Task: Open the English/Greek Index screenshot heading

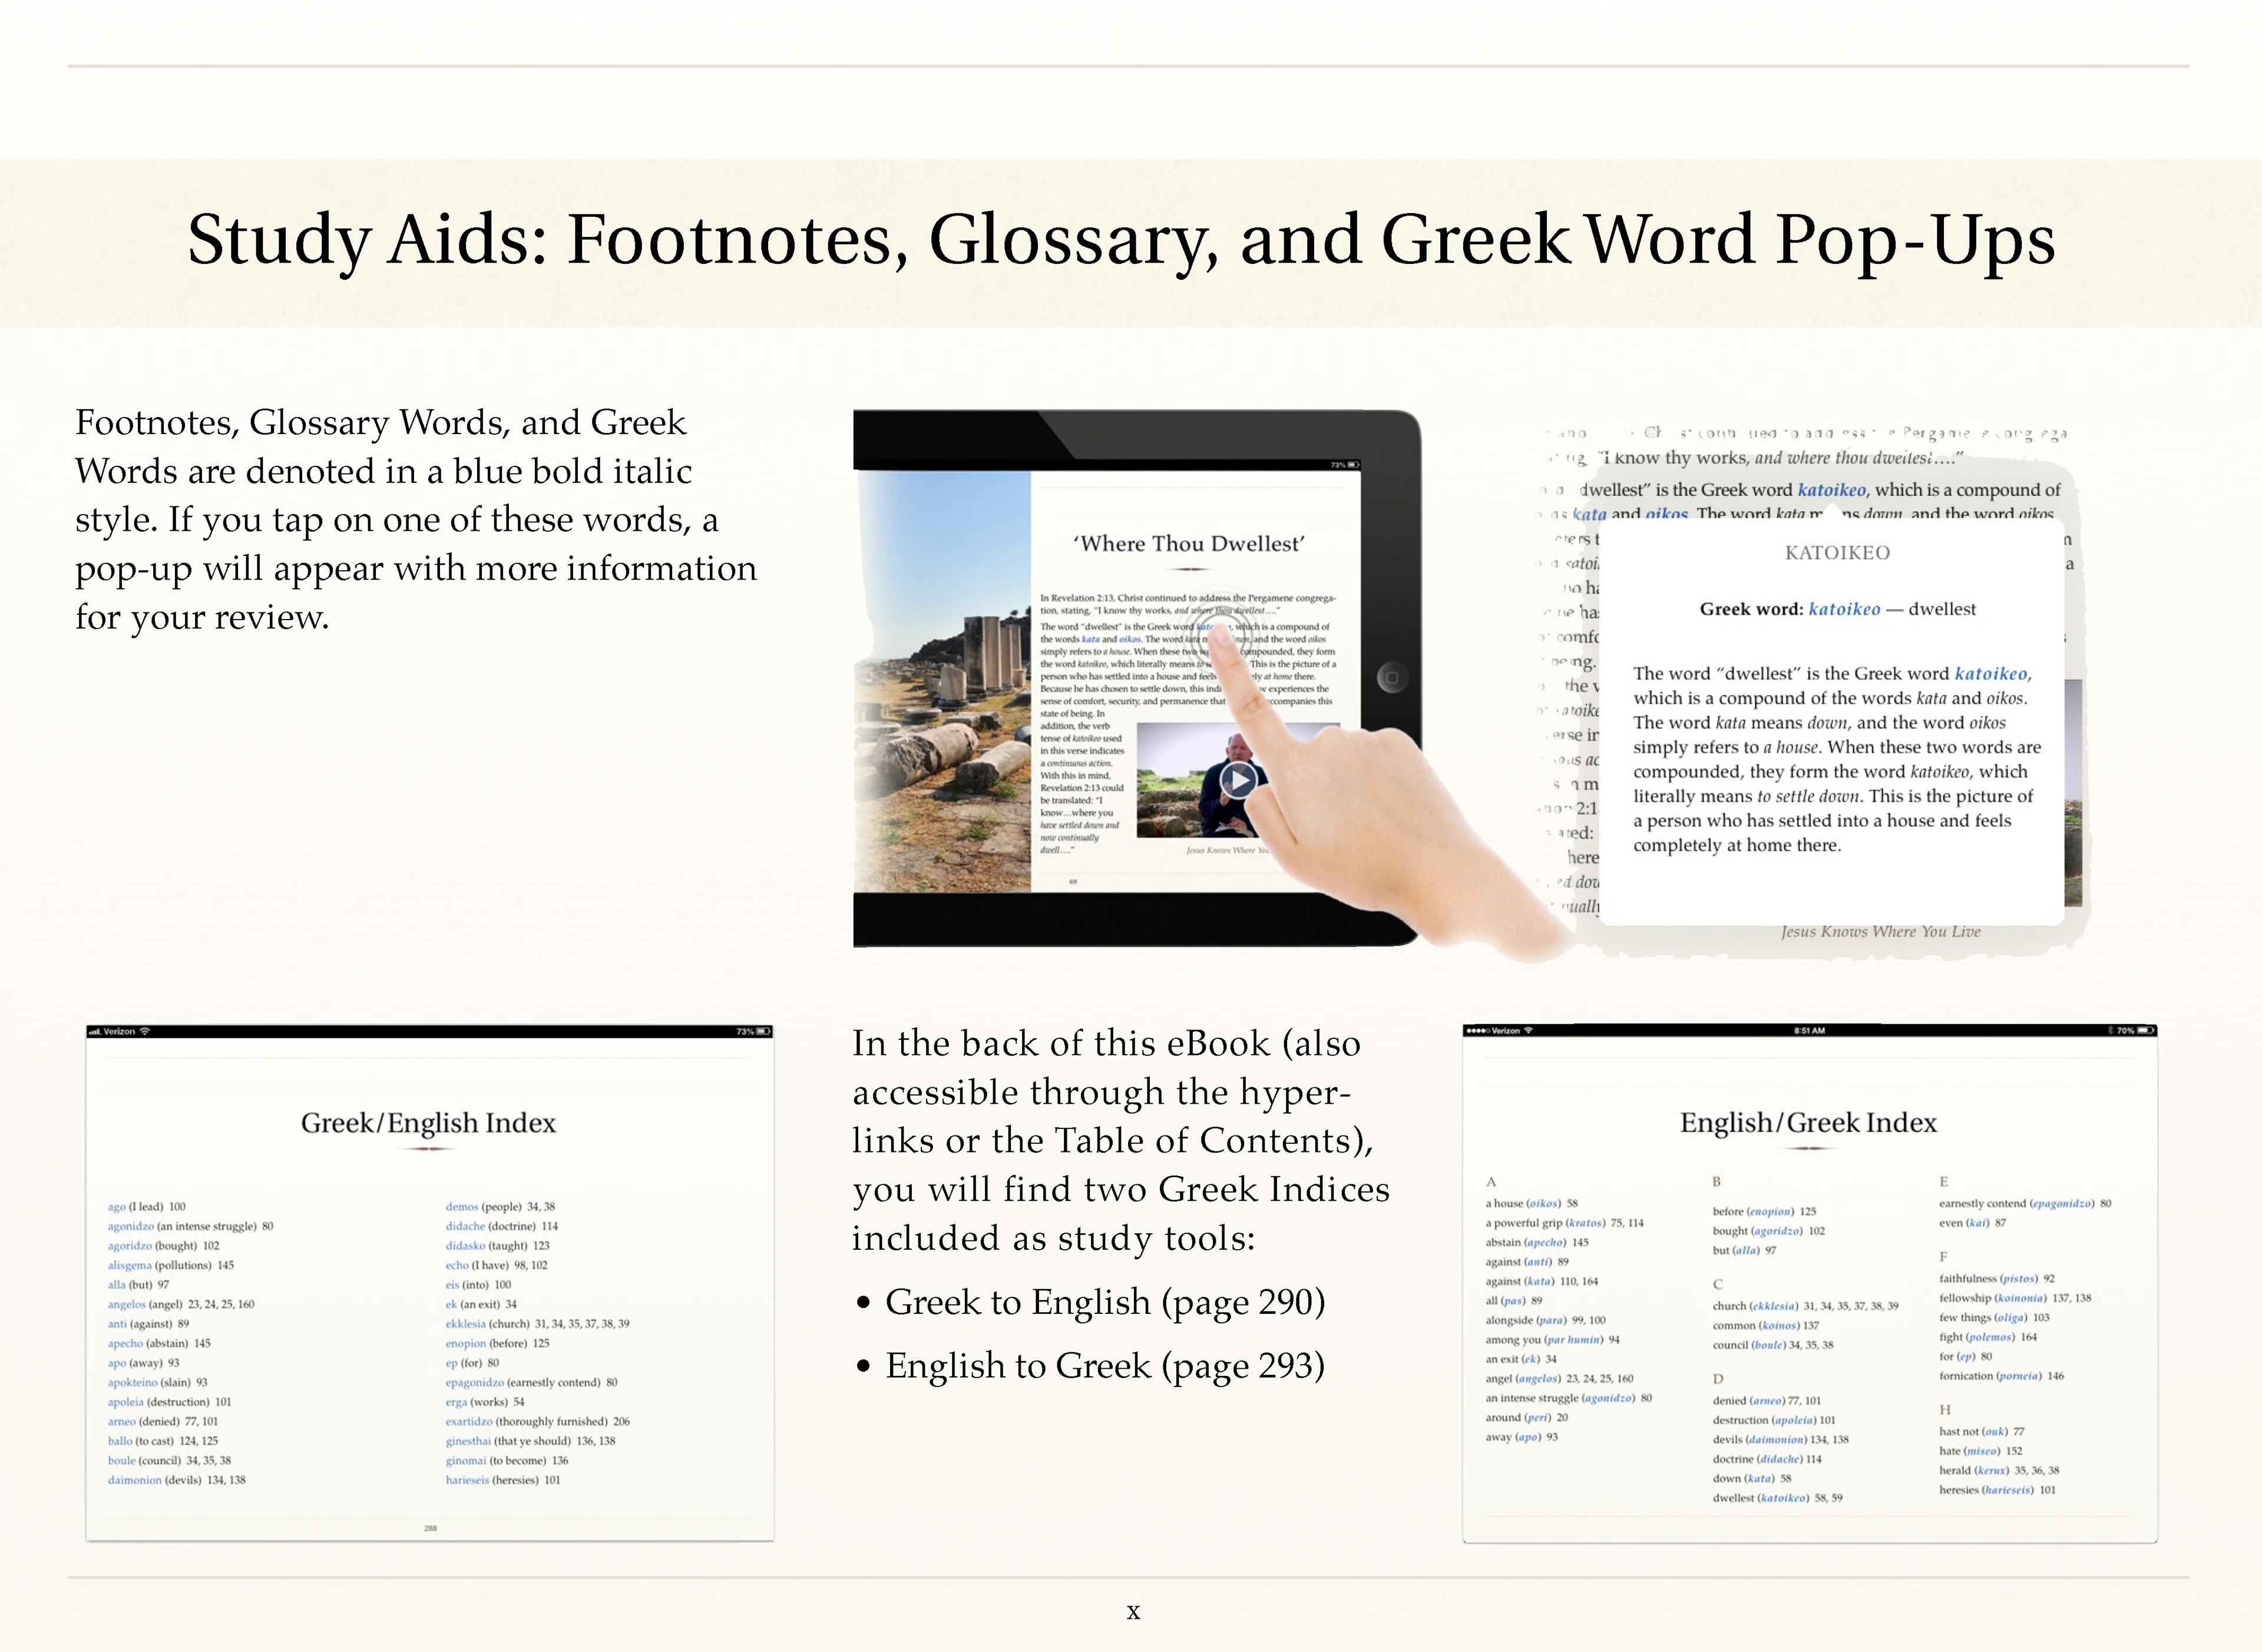Action: click(x=1808, y=1123)
